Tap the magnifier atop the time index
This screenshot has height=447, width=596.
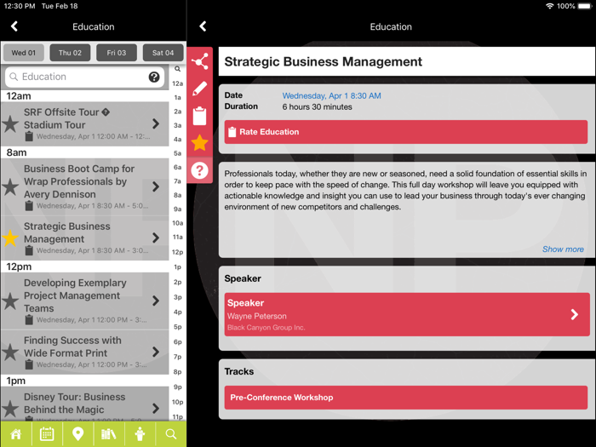tap(177, 69)
